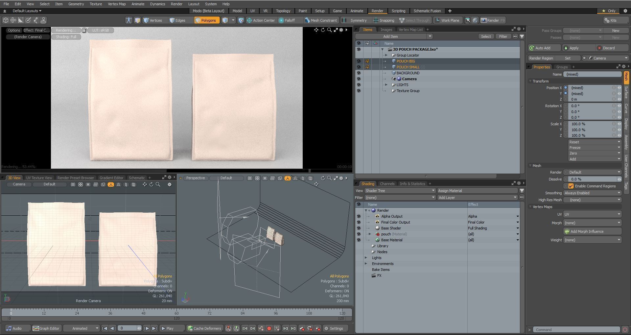
Task: Hide LIGHTS group
Action: click(359, 85)
